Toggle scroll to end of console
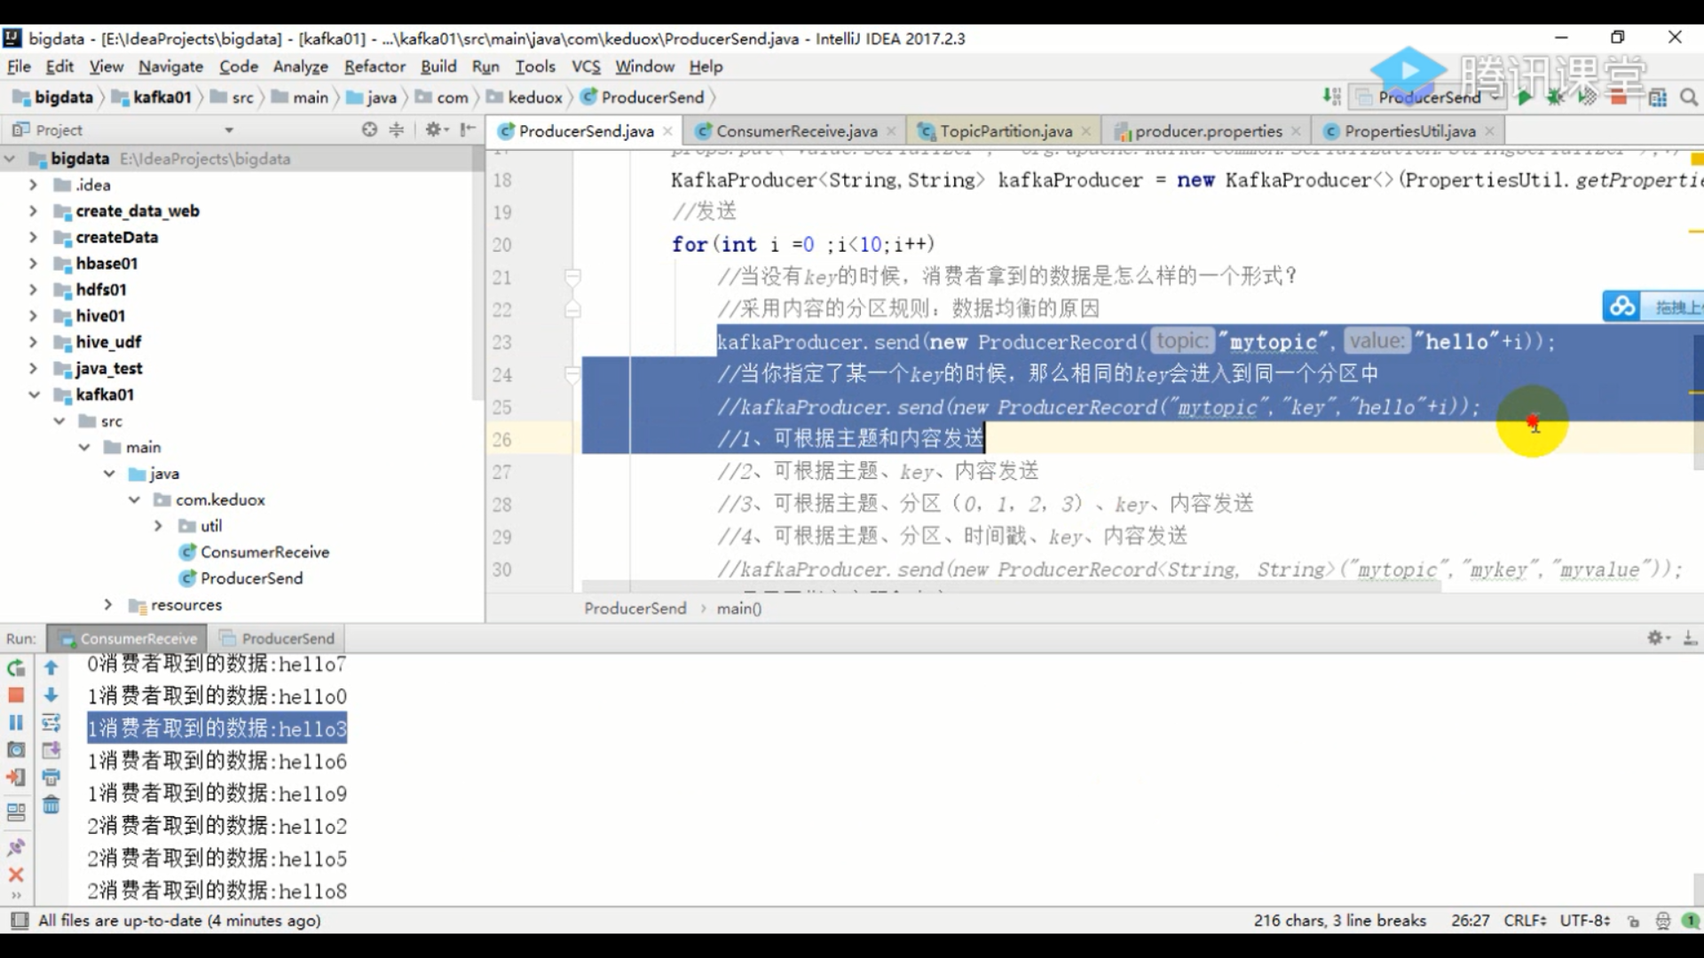Image resolution: width=1704 pixels, height=958 pixels. click(51, 750)
